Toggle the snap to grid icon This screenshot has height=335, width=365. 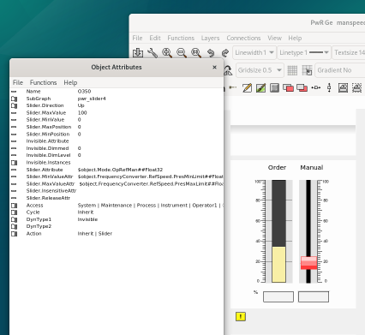point(307,70)
